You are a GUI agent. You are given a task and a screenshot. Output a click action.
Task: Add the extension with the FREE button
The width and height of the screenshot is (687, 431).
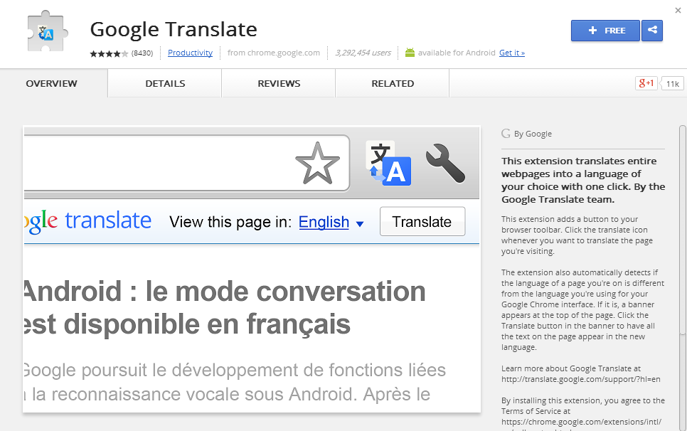pos(605,30)
